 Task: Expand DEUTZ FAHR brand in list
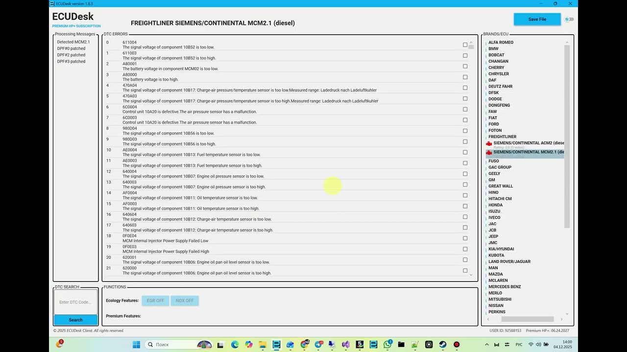500,87
